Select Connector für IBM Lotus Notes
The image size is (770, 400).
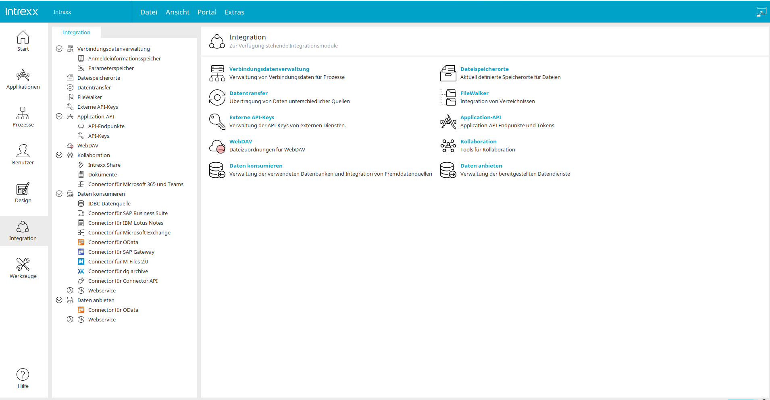(x=126, y=223)
